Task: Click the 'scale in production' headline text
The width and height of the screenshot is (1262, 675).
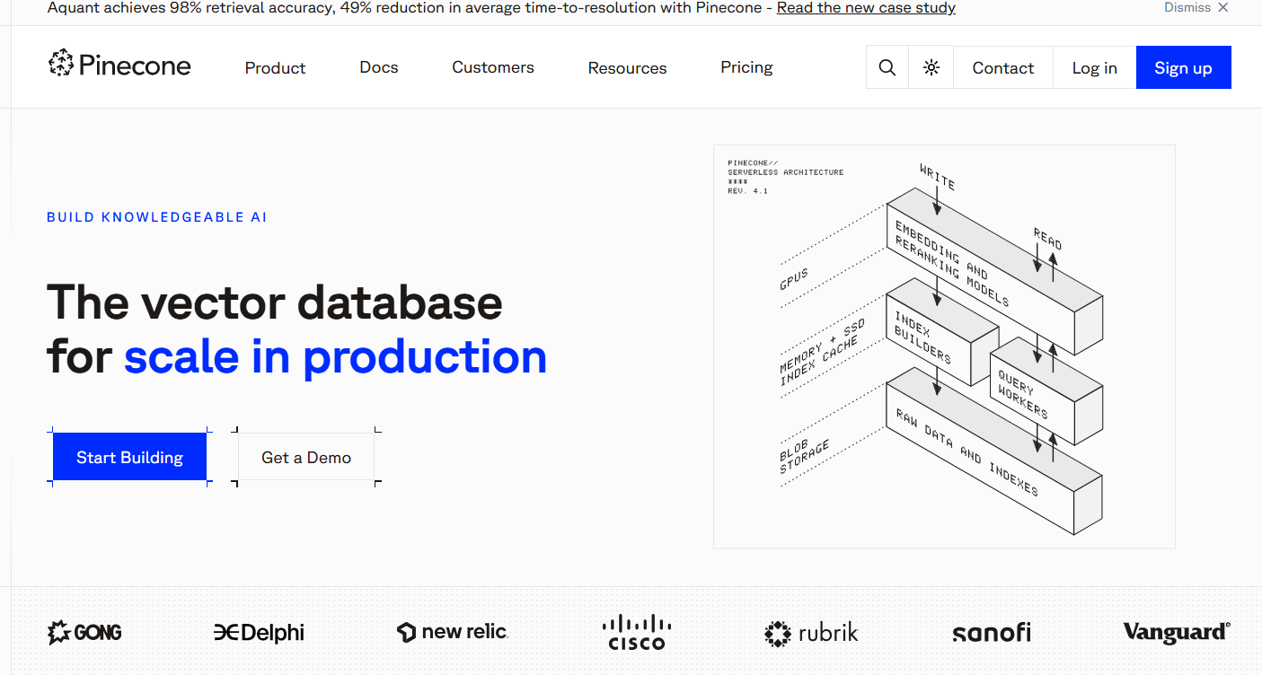Action: point(336,356)
